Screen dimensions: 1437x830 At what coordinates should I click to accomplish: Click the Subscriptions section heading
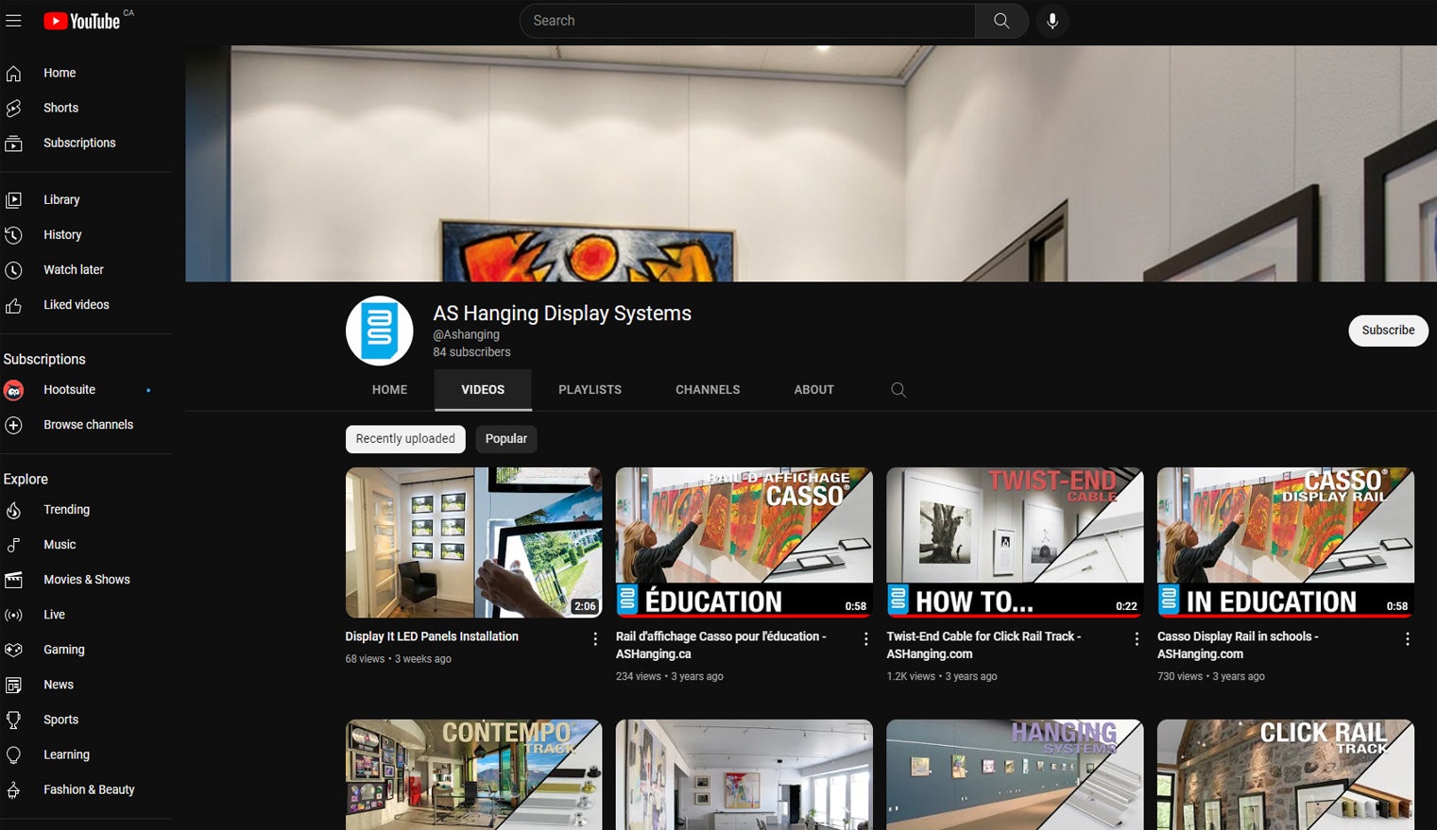[x=44, y=360]
